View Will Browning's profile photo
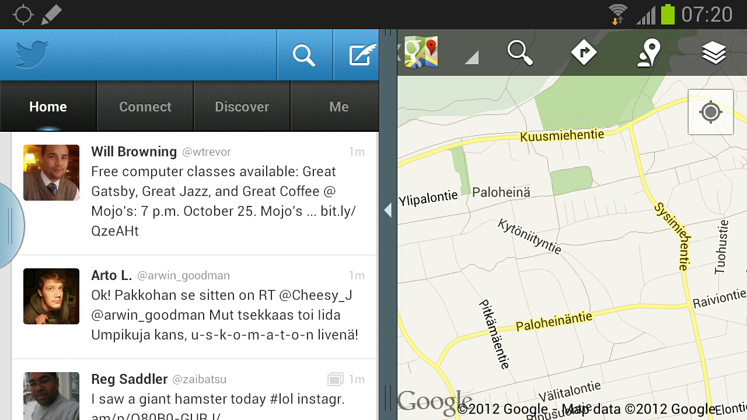This screenshot has height=420, width=747. [x=51, y=173]
